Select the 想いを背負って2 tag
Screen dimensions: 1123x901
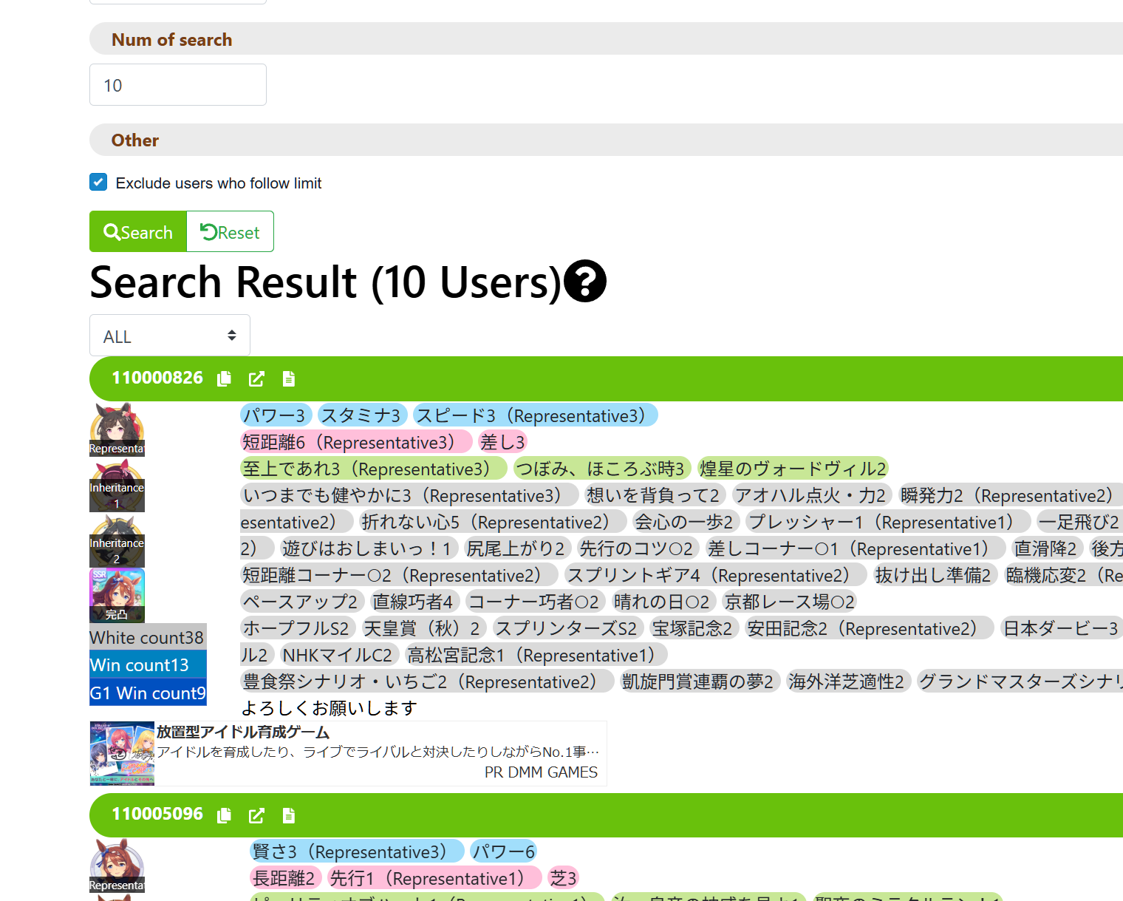coord(654,495)
